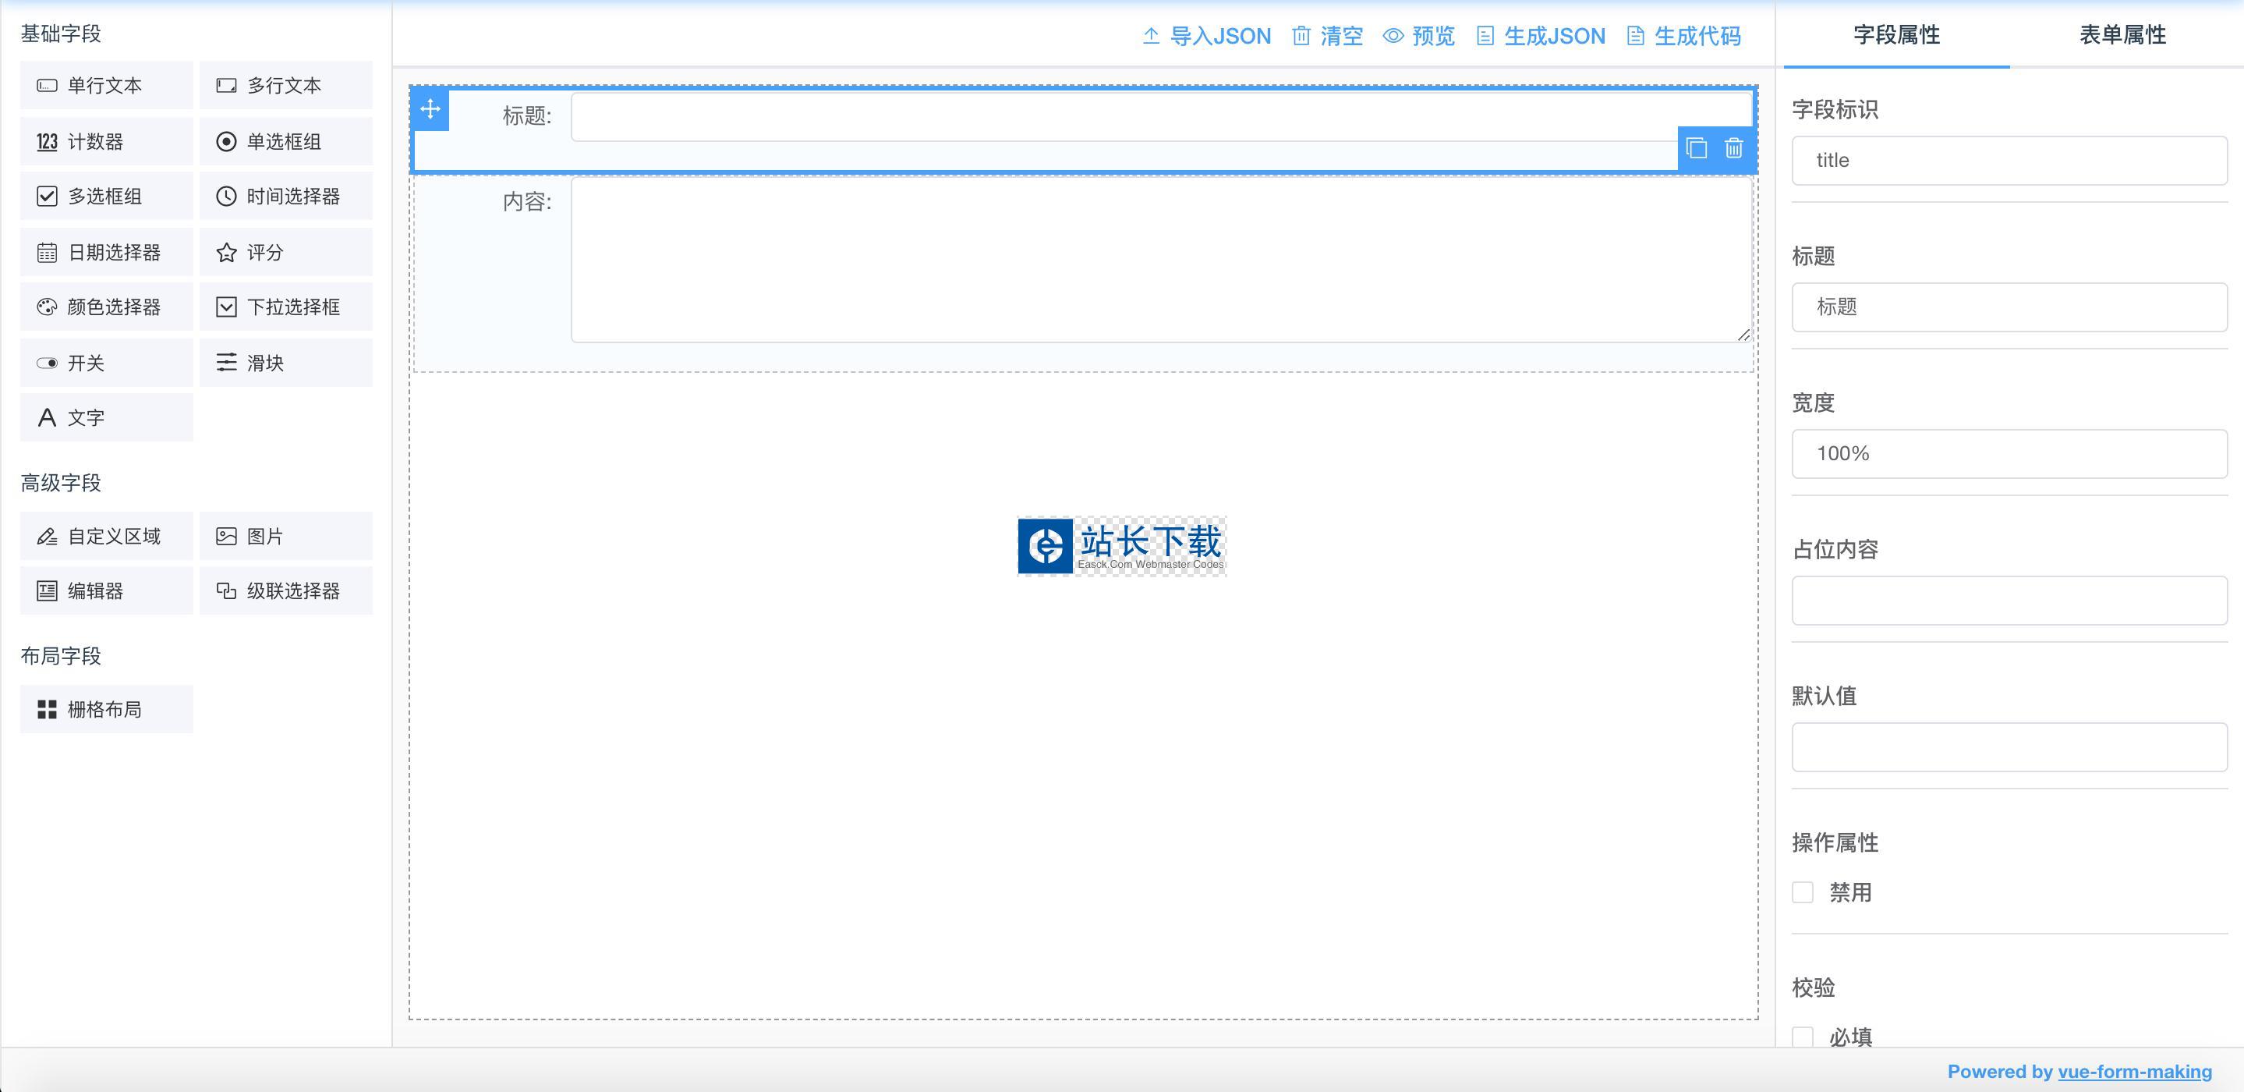Click the 字段标识 input containing title
This screenshot has width=2244, height=1092.
click(x=2009, y=161)
